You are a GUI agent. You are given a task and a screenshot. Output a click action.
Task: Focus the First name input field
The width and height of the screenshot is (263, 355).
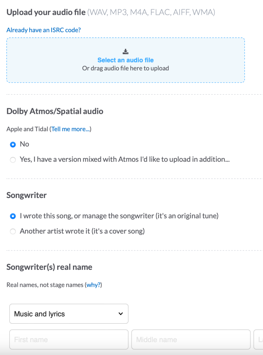point(69,340)
